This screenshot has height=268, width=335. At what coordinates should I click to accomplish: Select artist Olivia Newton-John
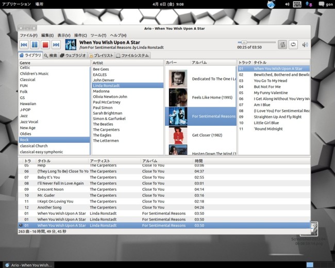point(128,96)
